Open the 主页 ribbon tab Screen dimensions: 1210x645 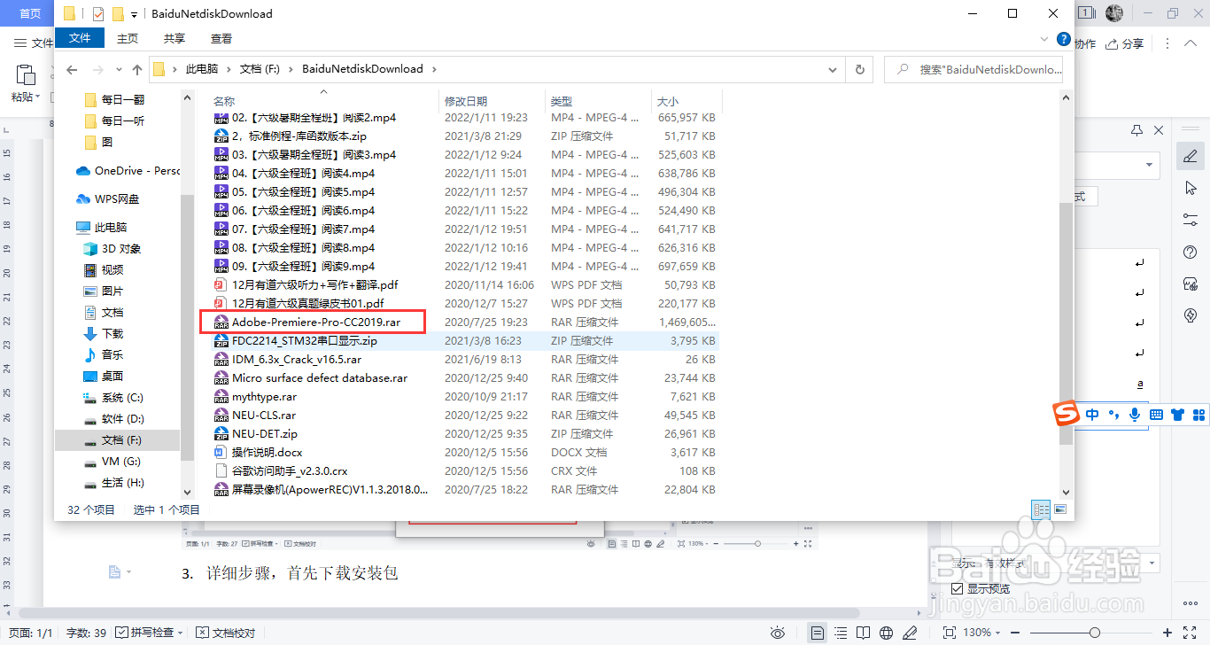(128, 38)
